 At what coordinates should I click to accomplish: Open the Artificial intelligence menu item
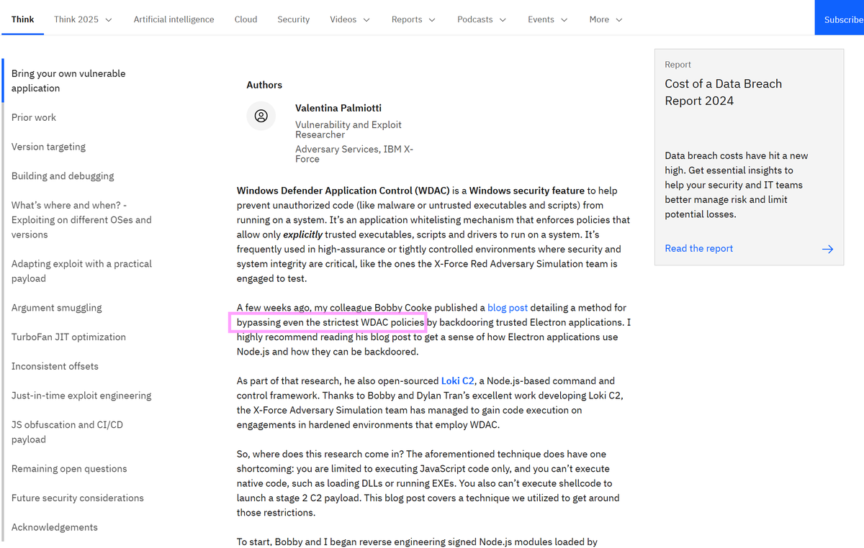click(174, 19)
